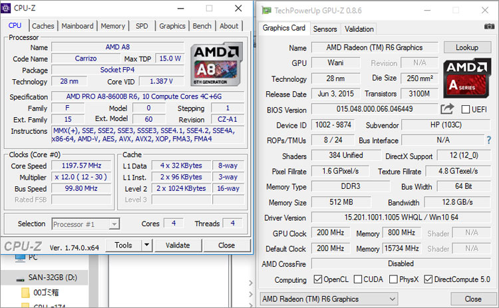Viewport: 499px width, 308px height.
Task: Click the Driver Version field
Action: coord(401,218)
